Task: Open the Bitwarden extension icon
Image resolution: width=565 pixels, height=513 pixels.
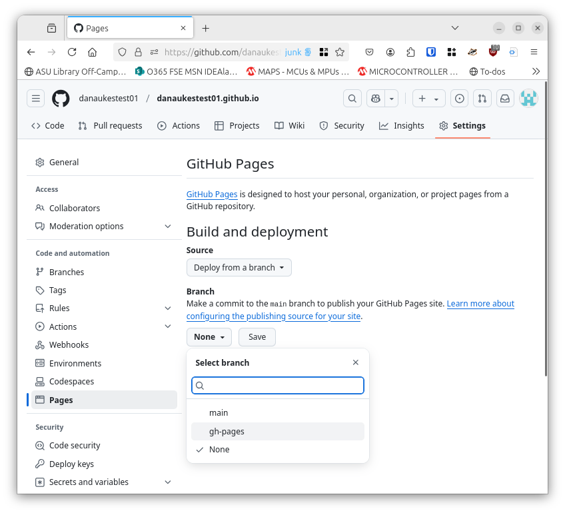Action: (431, 52)
